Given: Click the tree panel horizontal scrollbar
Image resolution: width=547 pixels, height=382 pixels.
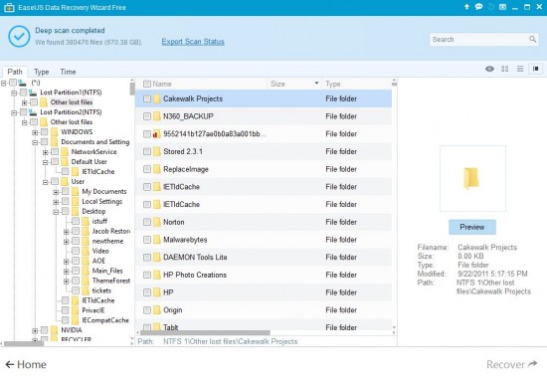Looking at the screenshot, I should [x=24, y=344].
